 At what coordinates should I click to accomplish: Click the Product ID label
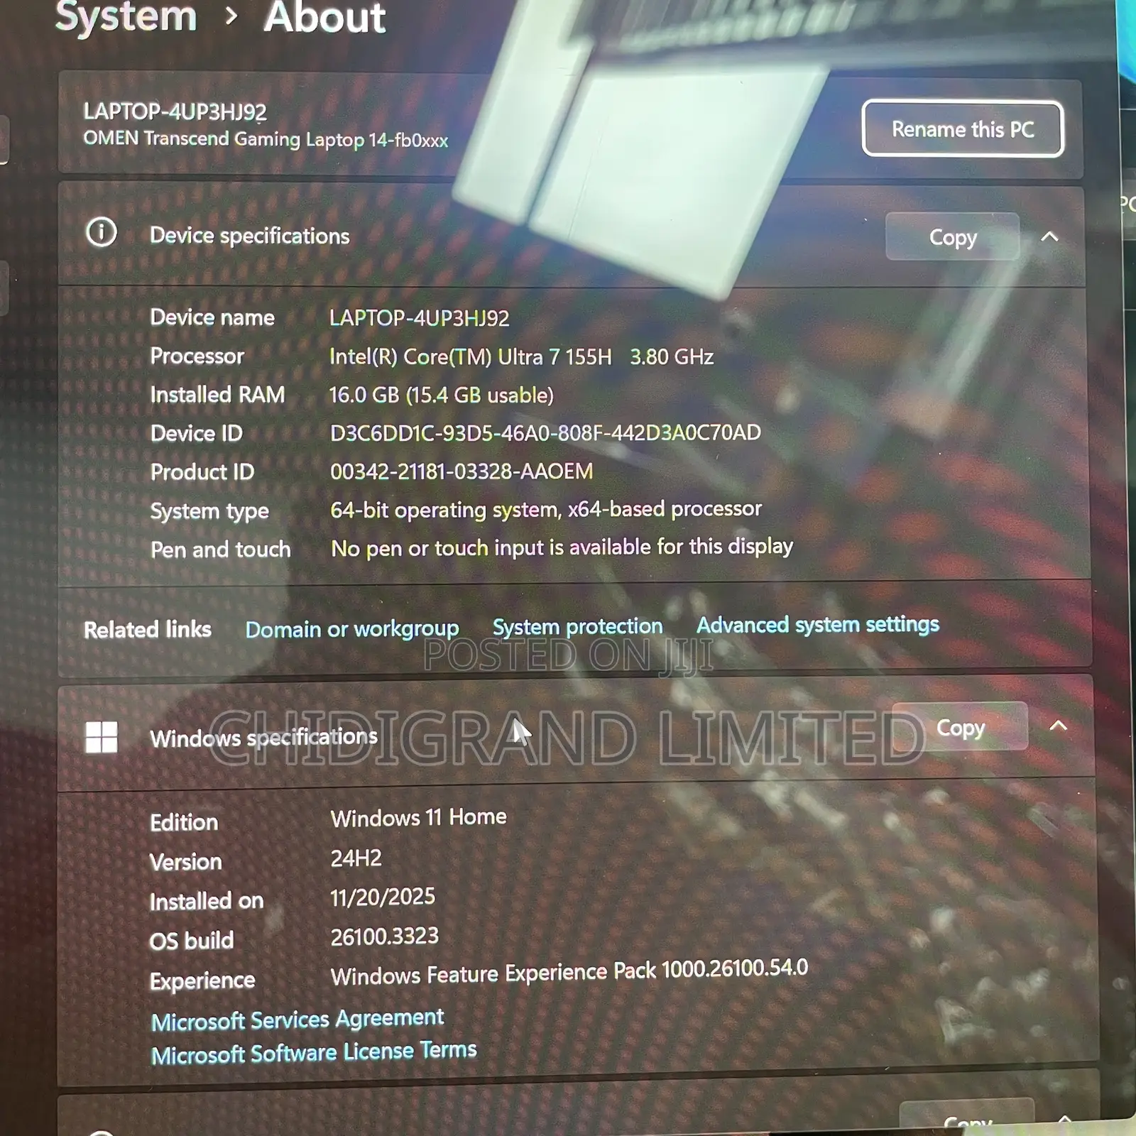click(202, 472)
